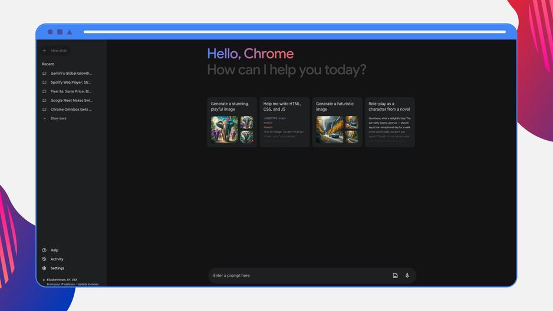Click the Update location link

[x=88, y=284]
